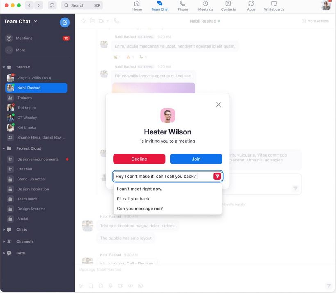
Task: Click Hester Wilson's avatar in dialog
Action: tap(168, 115)
